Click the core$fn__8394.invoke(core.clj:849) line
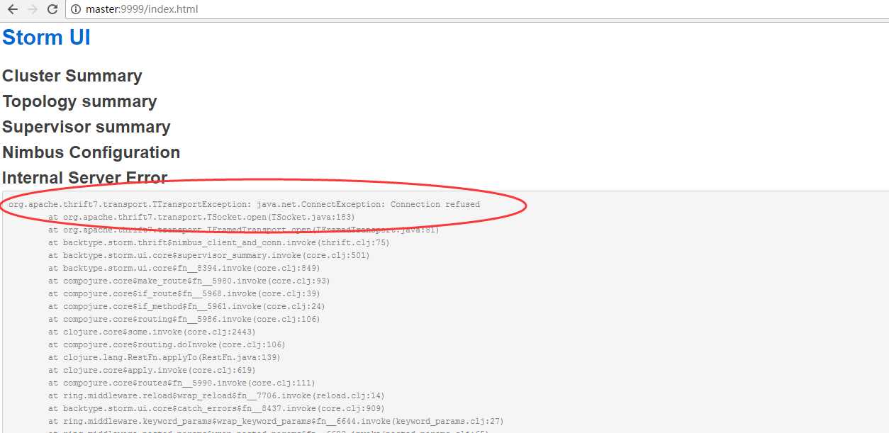The image size is (889, 433). 184,268
